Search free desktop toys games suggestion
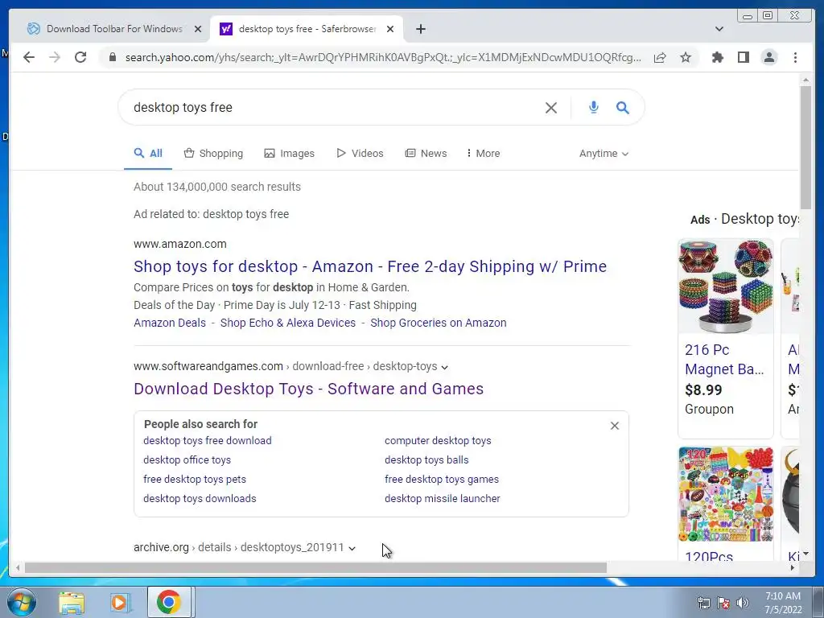 click(442, 480)
